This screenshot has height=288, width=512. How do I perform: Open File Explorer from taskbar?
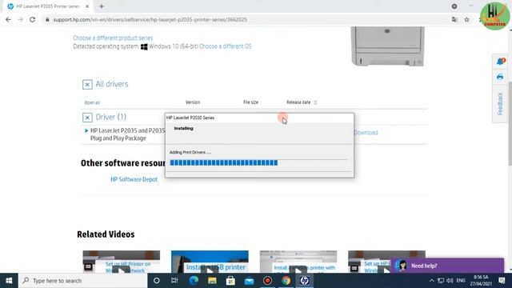[212, 281]
